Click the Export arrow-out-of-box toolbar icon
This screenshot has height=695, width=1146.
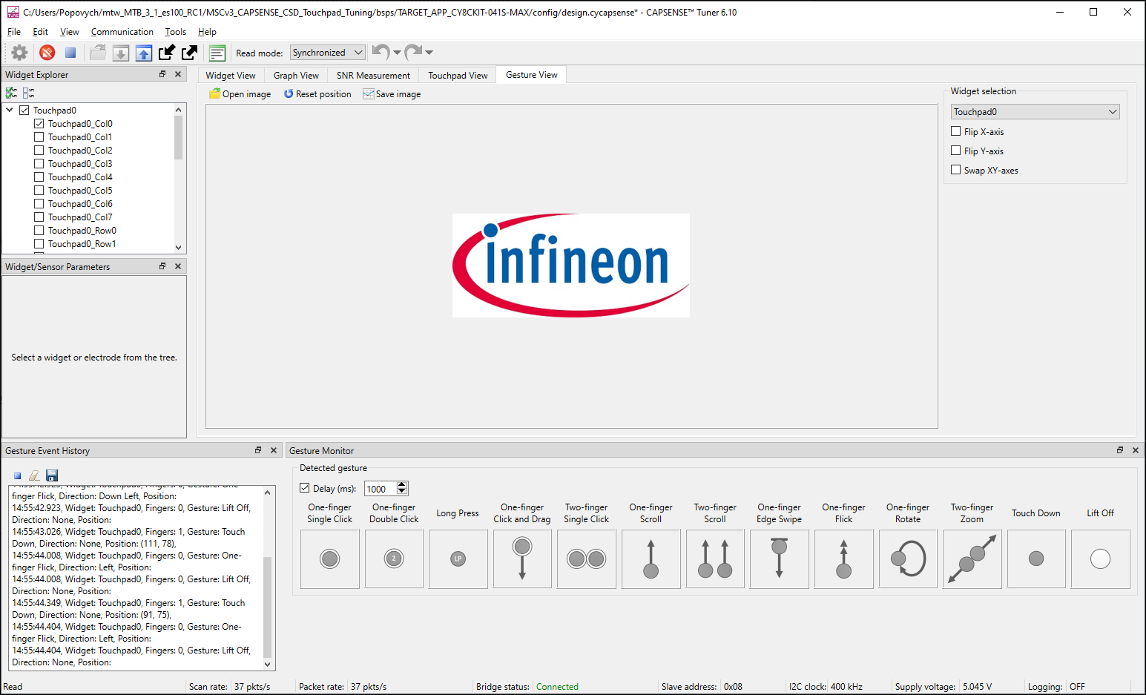[190, 53]
